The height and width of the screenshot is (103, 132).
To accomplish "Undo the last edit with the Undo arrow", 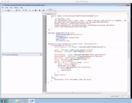I will point(23,10).
